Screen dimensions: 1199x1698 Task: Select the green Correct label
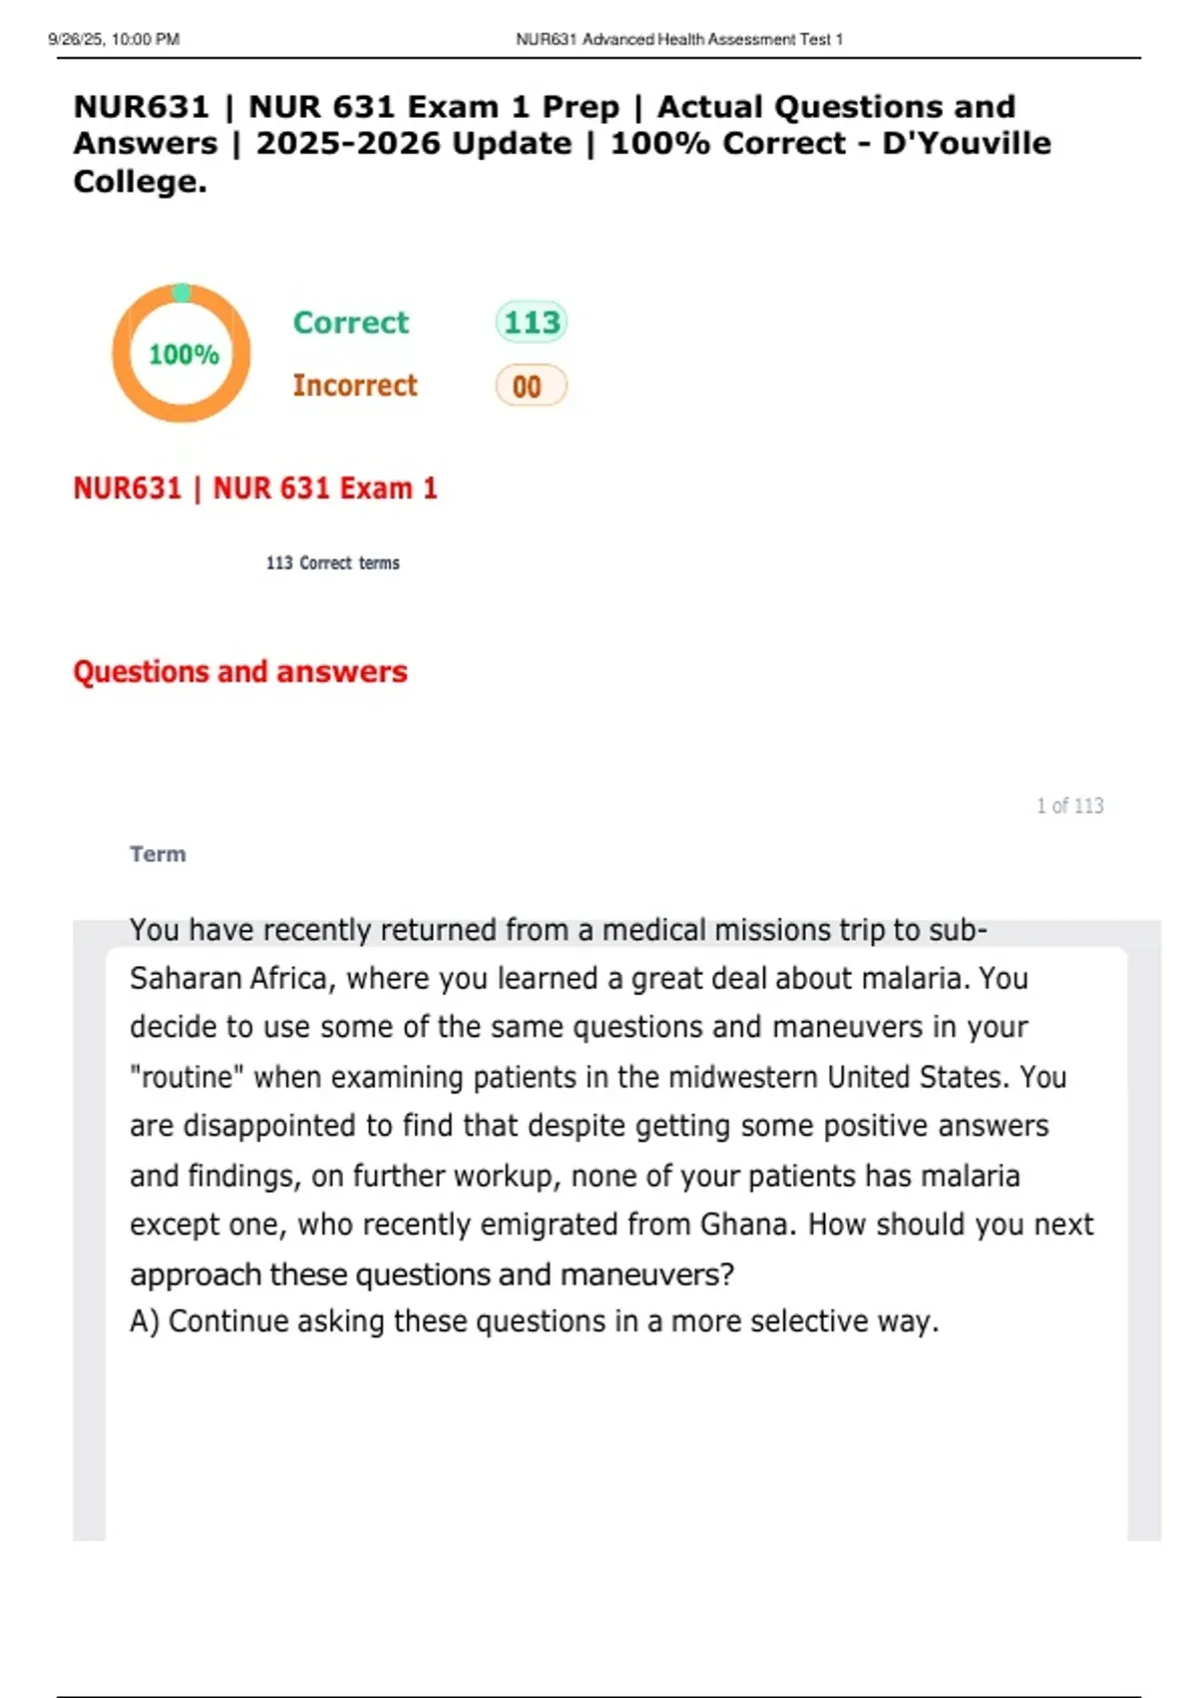click(x=351, y=323)
